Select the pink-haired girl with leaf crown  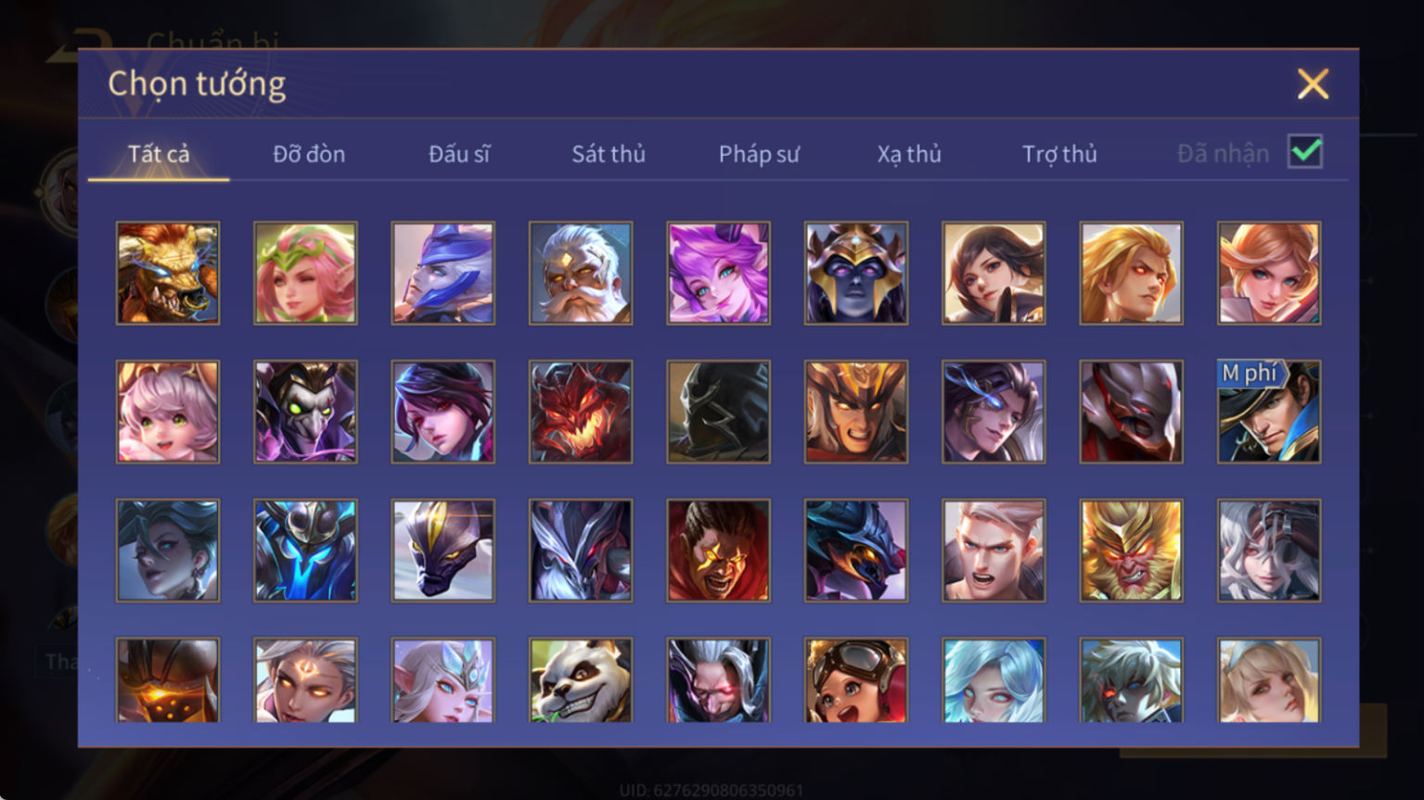tap(305, 273)
